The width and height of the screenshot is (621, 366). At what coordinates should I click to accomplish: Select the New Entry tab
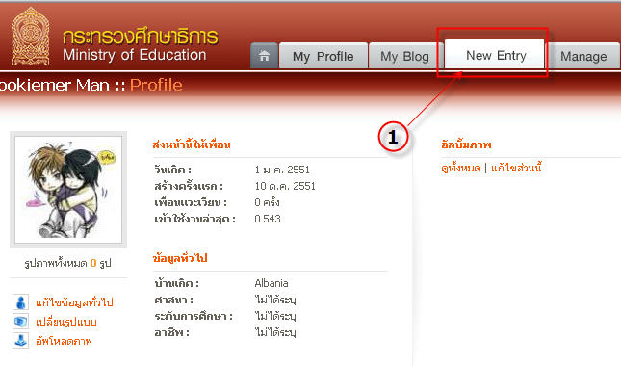click(495, 55)
